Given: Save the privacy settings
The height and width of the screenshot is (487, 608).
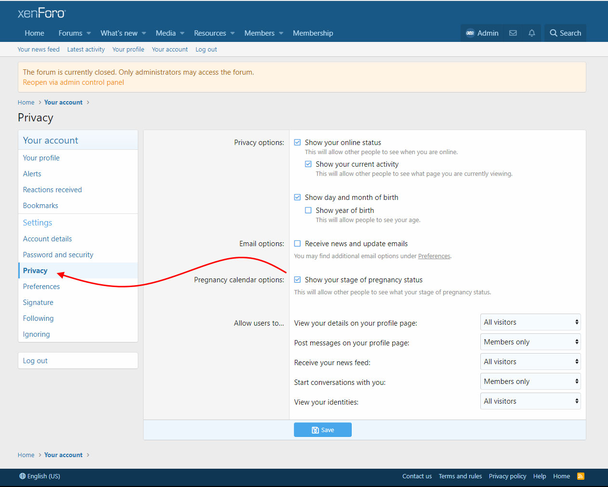Looking at the screenshot, I should [323, 430].
